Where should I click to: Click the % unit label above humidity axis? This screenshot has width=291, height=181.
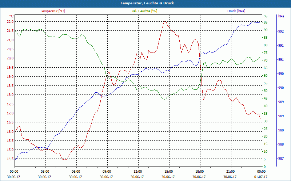(x=266, y=16)
